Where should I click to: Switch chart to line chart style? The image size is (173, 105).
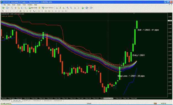(x=64, y=8)
